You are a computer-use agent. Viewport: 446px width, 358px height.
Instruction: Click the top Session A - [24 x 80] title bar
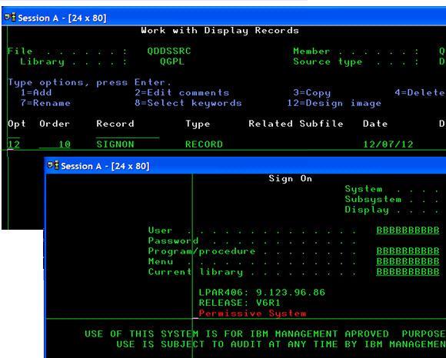224,18
